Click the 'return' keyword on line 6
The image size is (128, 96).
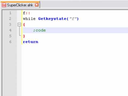(x=31, y=42)
